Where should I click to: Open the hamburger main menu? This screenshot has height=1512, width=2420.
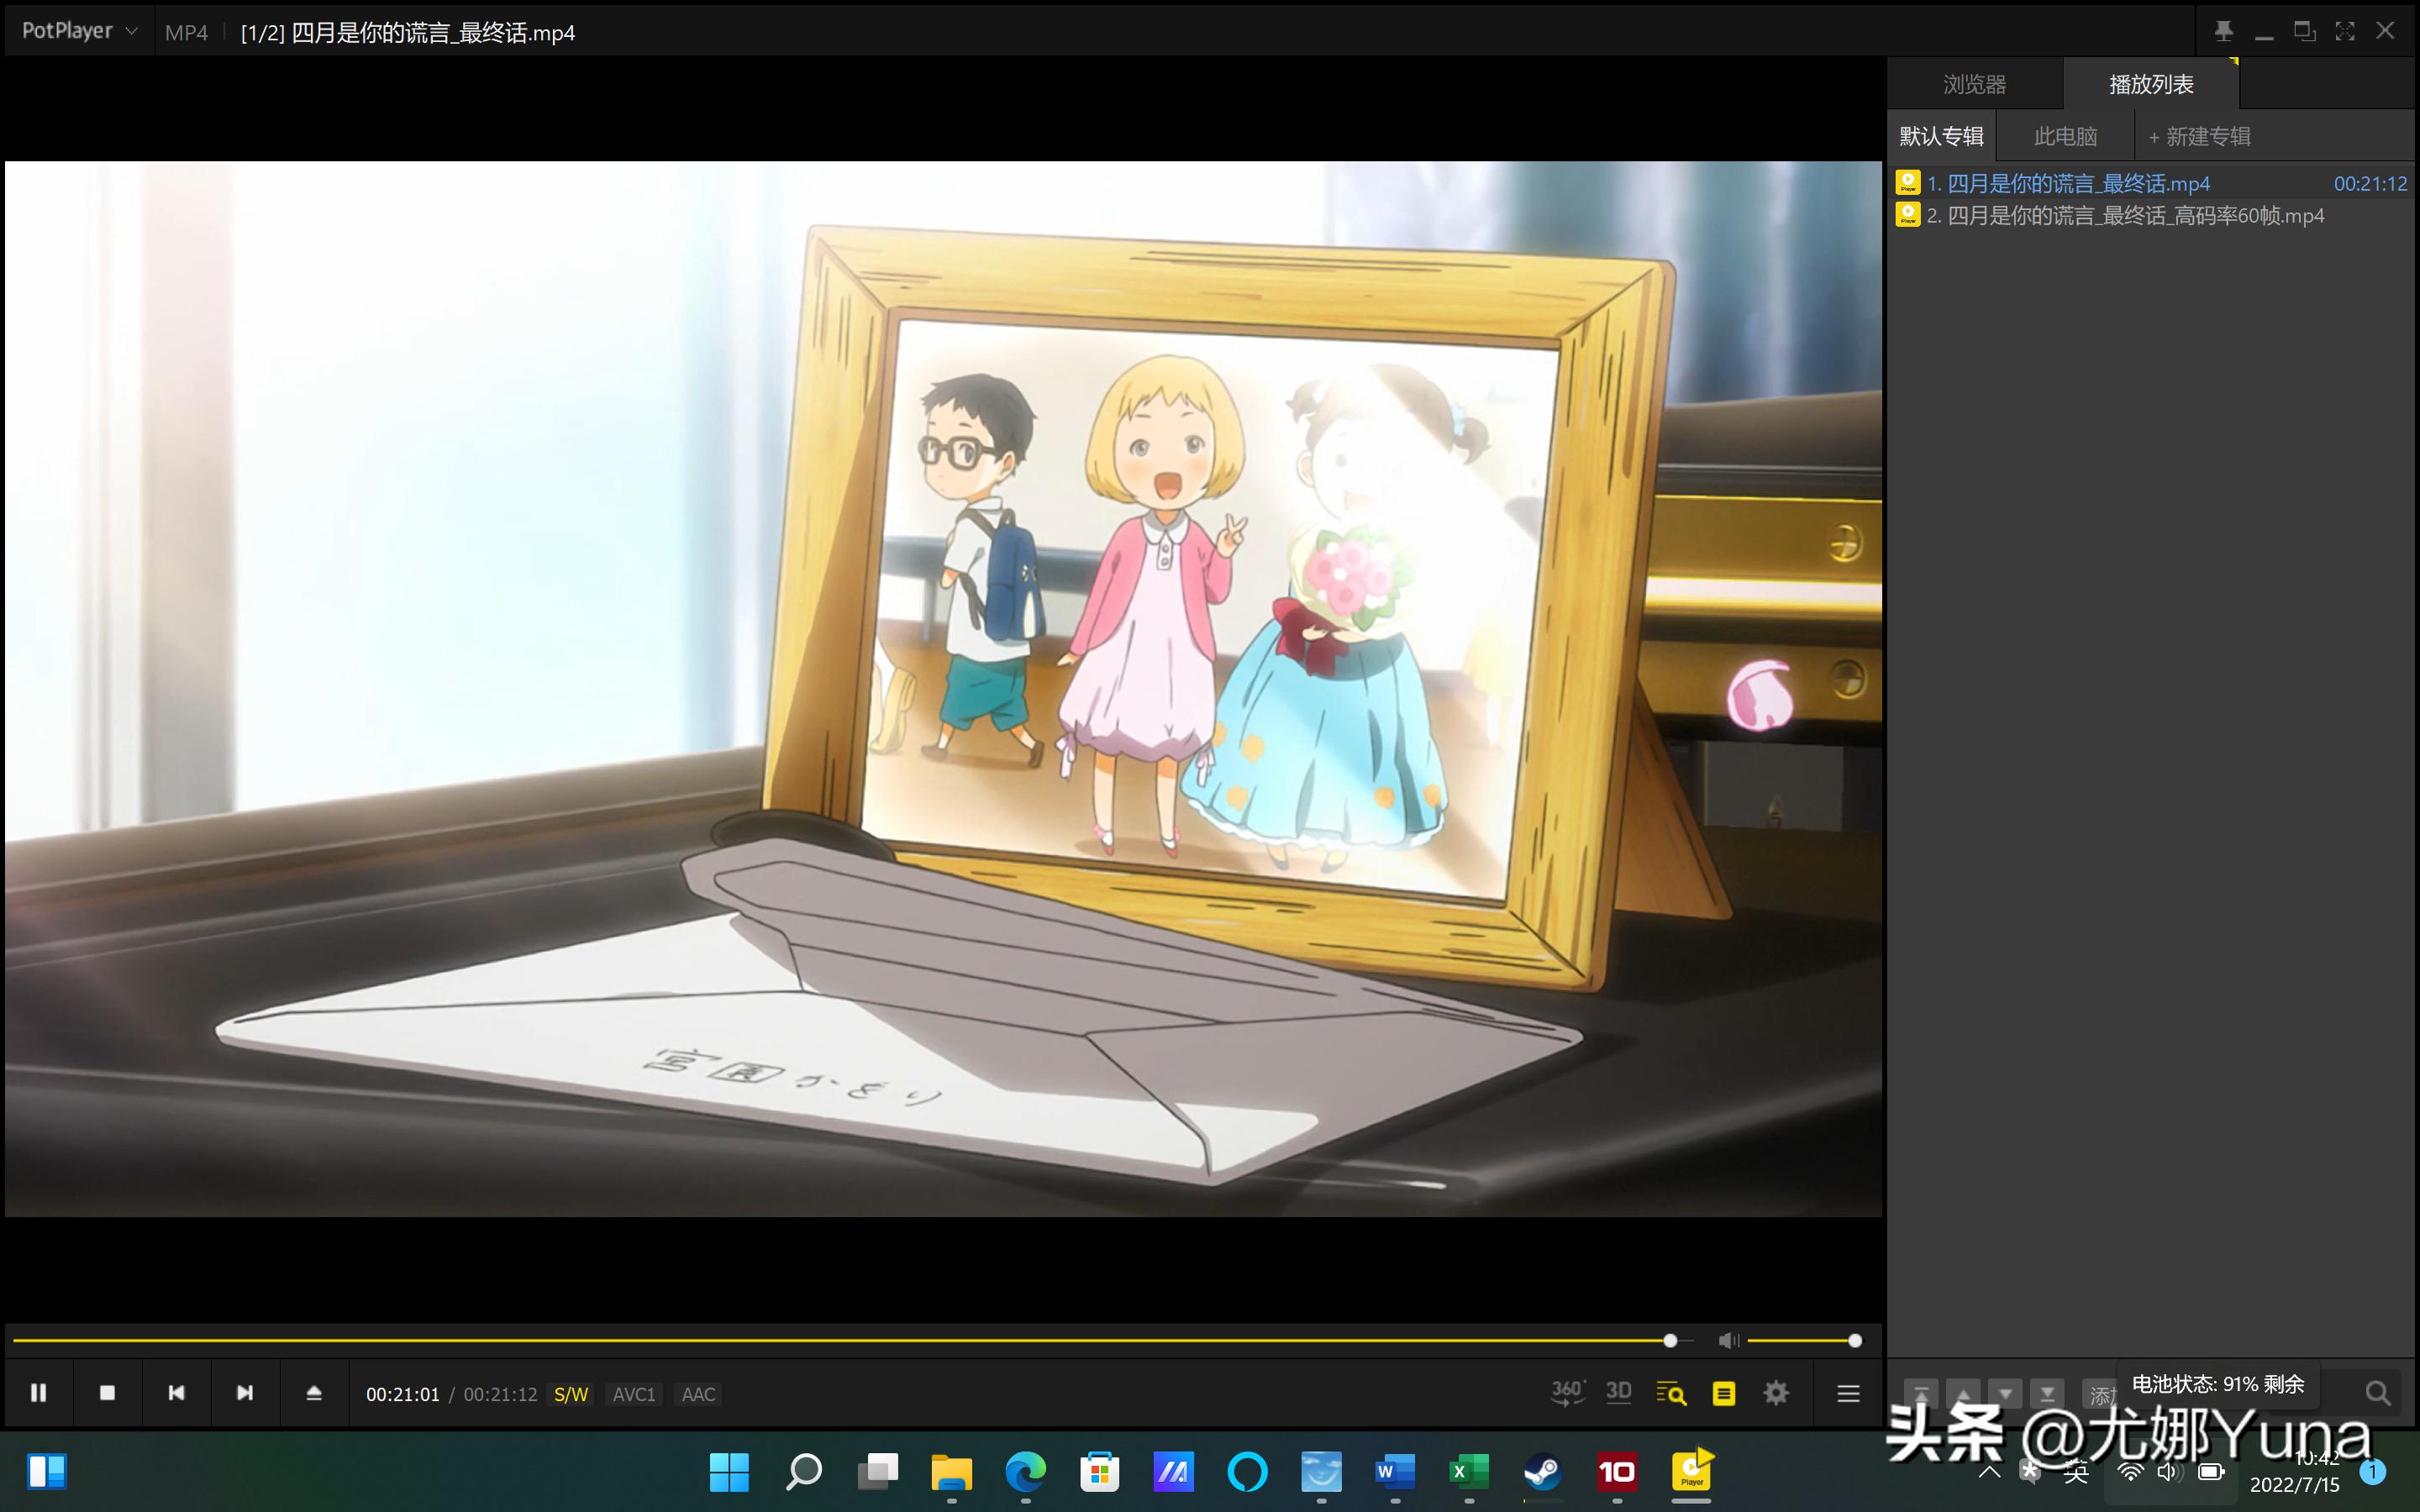click(1848, 1393)
